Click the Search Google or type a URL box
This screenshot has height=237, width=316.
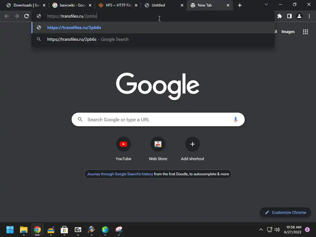click(158, 119)
